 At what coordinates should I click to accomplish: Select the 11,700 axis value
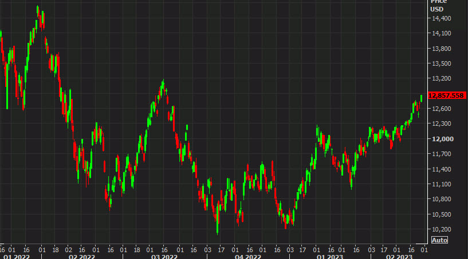(442, 154)
